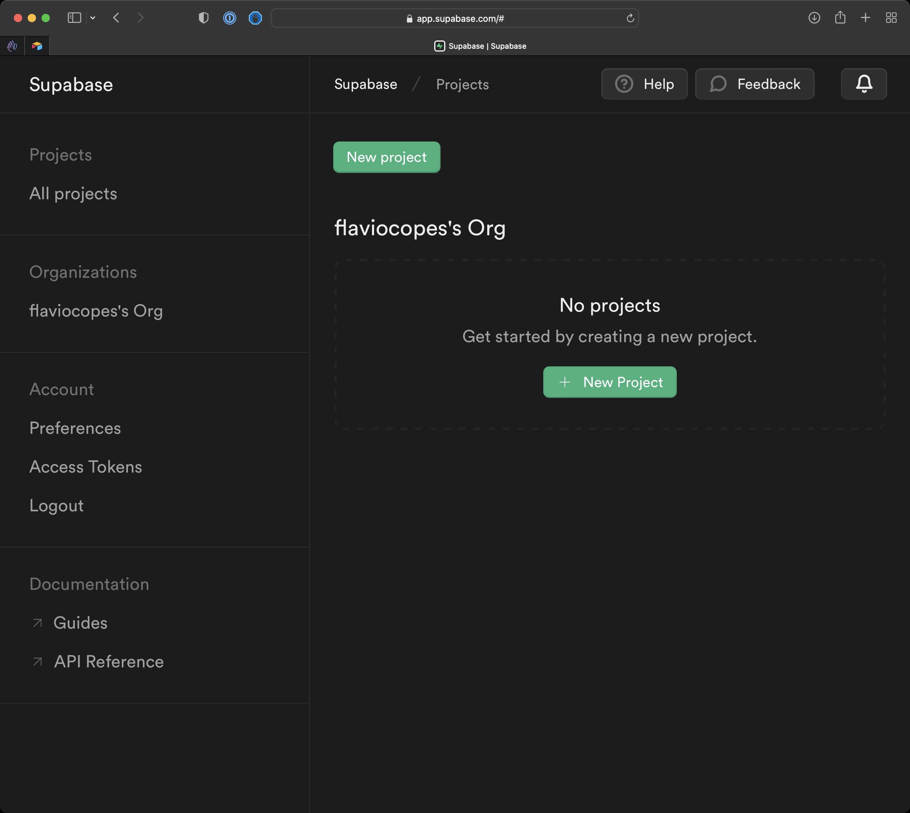The image size is (910, 813).
Task: Click the notification bell icon
Action: (864, 84)
